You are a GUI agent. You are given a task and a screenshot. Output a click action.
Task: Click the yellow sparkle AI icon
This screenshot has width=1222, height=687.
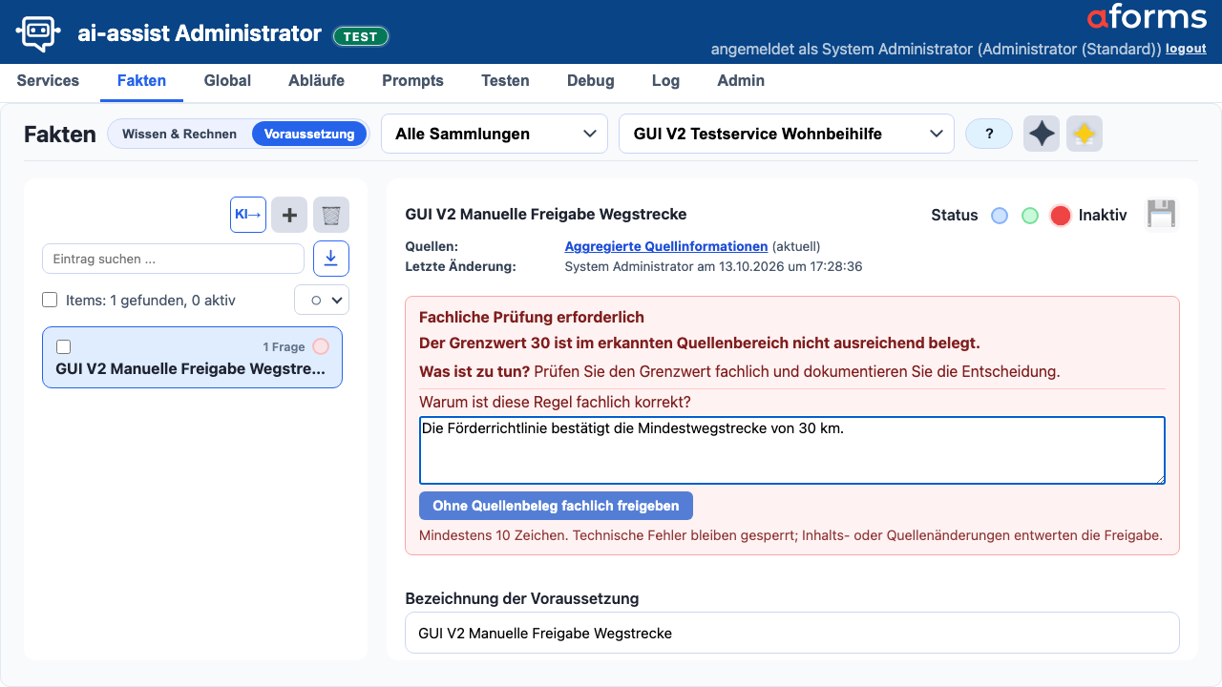coord(1085,134)
